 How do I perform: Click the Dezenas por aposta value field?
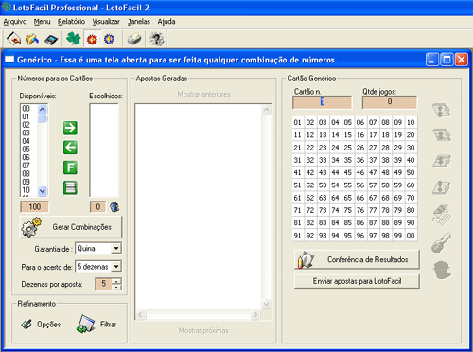pos(104,284)
